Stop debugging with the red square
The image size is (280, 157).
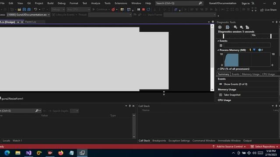click(x=143, y=10)
